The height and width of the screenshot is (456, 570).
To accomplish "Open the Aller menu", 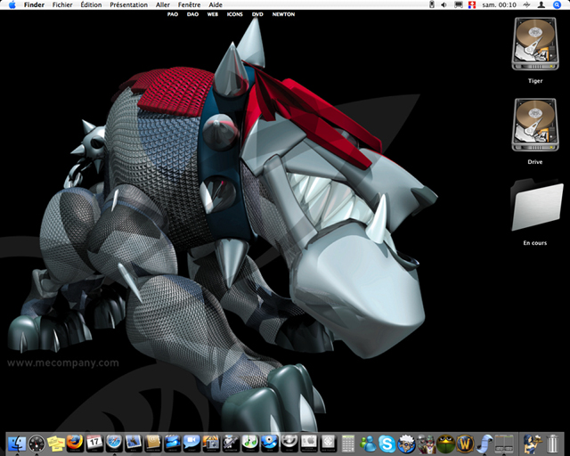I will pyautogui.click(x=163, y=4).
